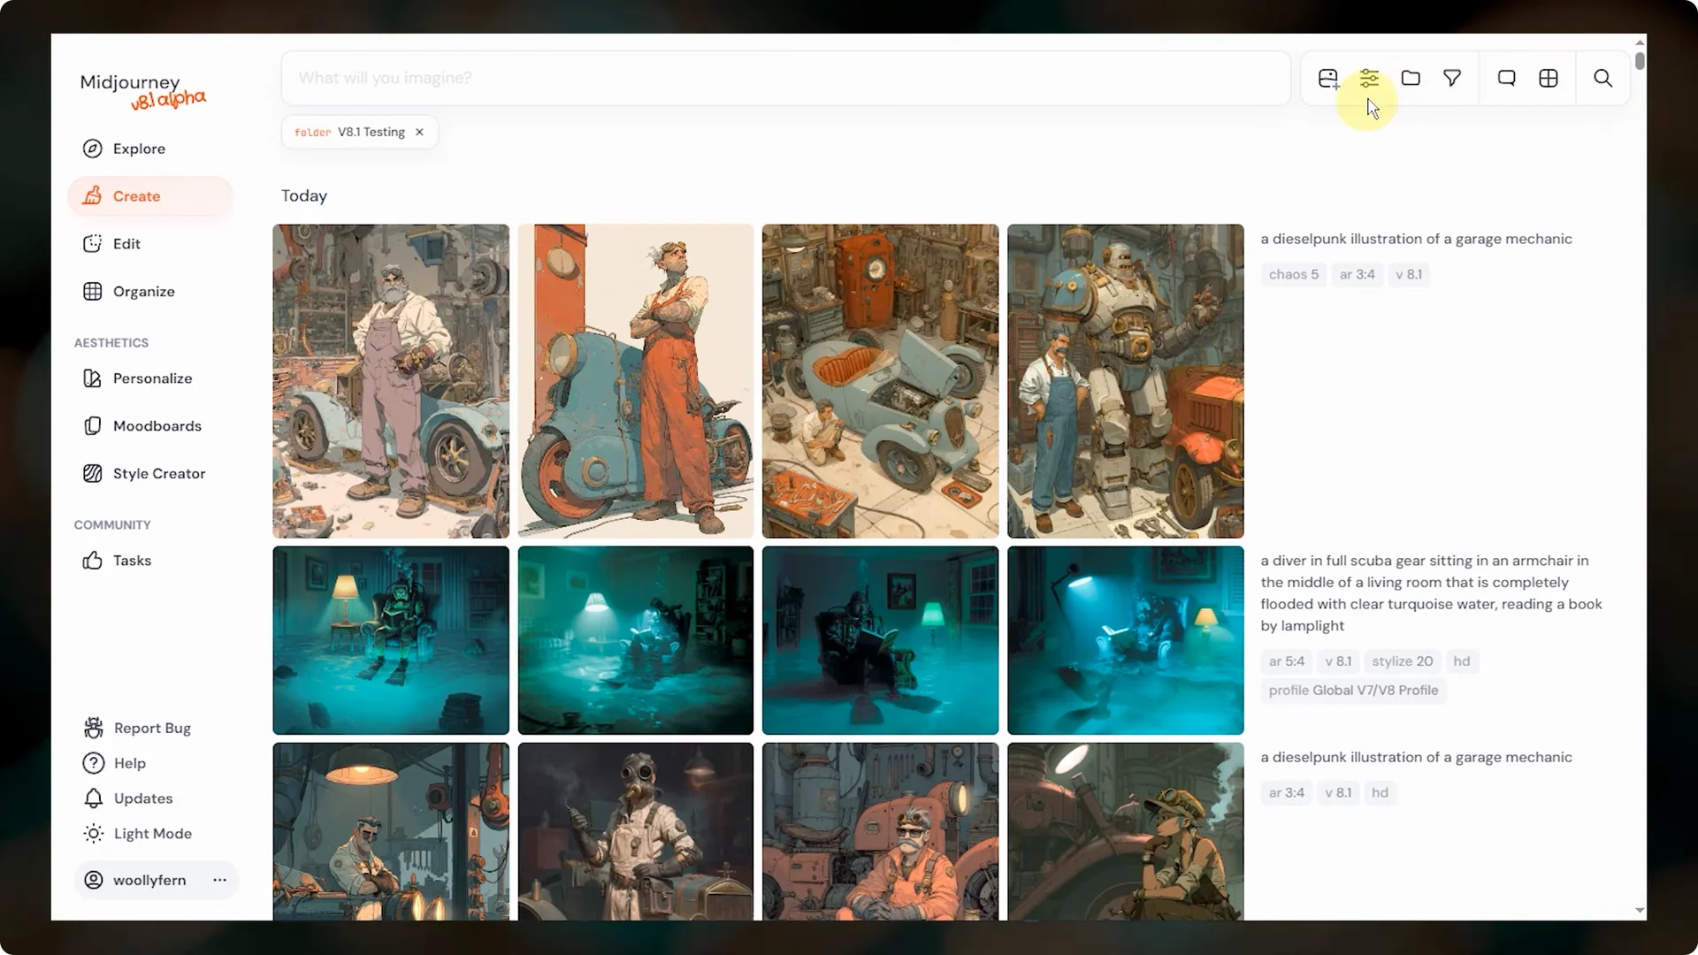This screenshot has height=955, width=1698.
Task: Open the Style Creator in the sidebar
Action: coord(159,473)
